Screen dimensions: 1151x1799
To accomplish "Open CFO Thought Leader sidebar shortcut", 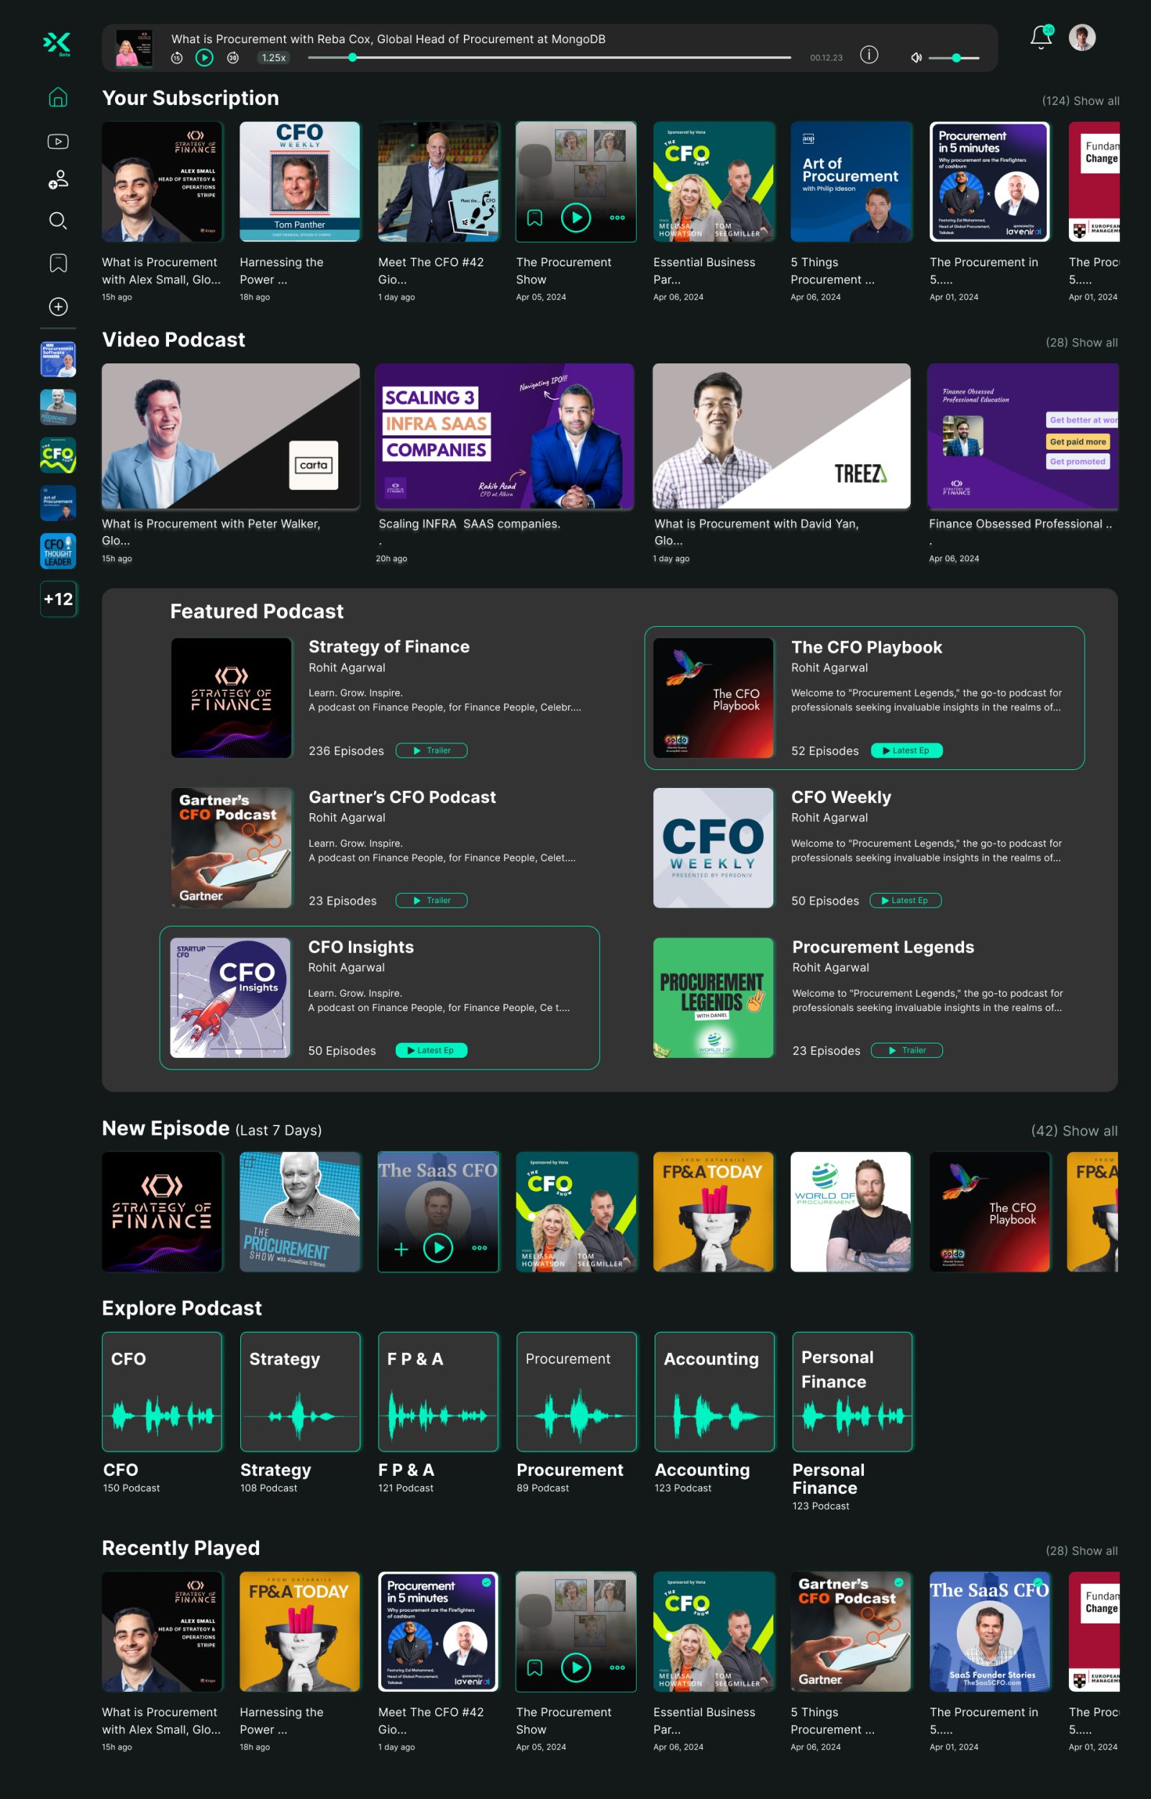I will pyautogui.click(x=58, y=550).
